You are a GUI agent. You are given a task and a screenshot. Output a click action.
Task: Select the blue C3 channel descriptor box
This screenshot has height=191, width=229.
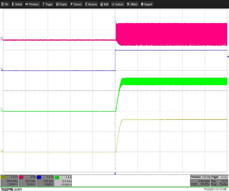pos(45,180)
